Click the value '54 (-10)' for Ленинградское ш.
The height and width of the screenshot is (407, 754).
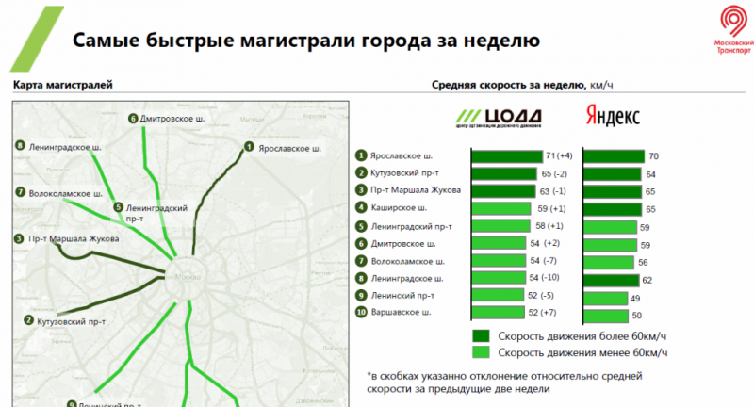(x=545, y=278)
